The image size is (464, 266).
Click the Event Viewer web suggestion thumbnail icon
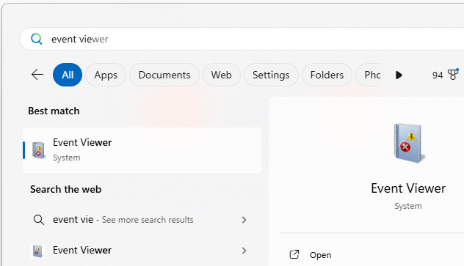[37, 251]
